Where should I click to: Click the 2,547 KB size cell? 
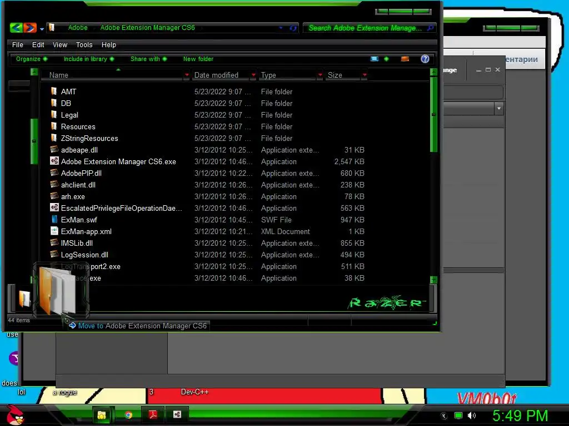click(349, 161)
